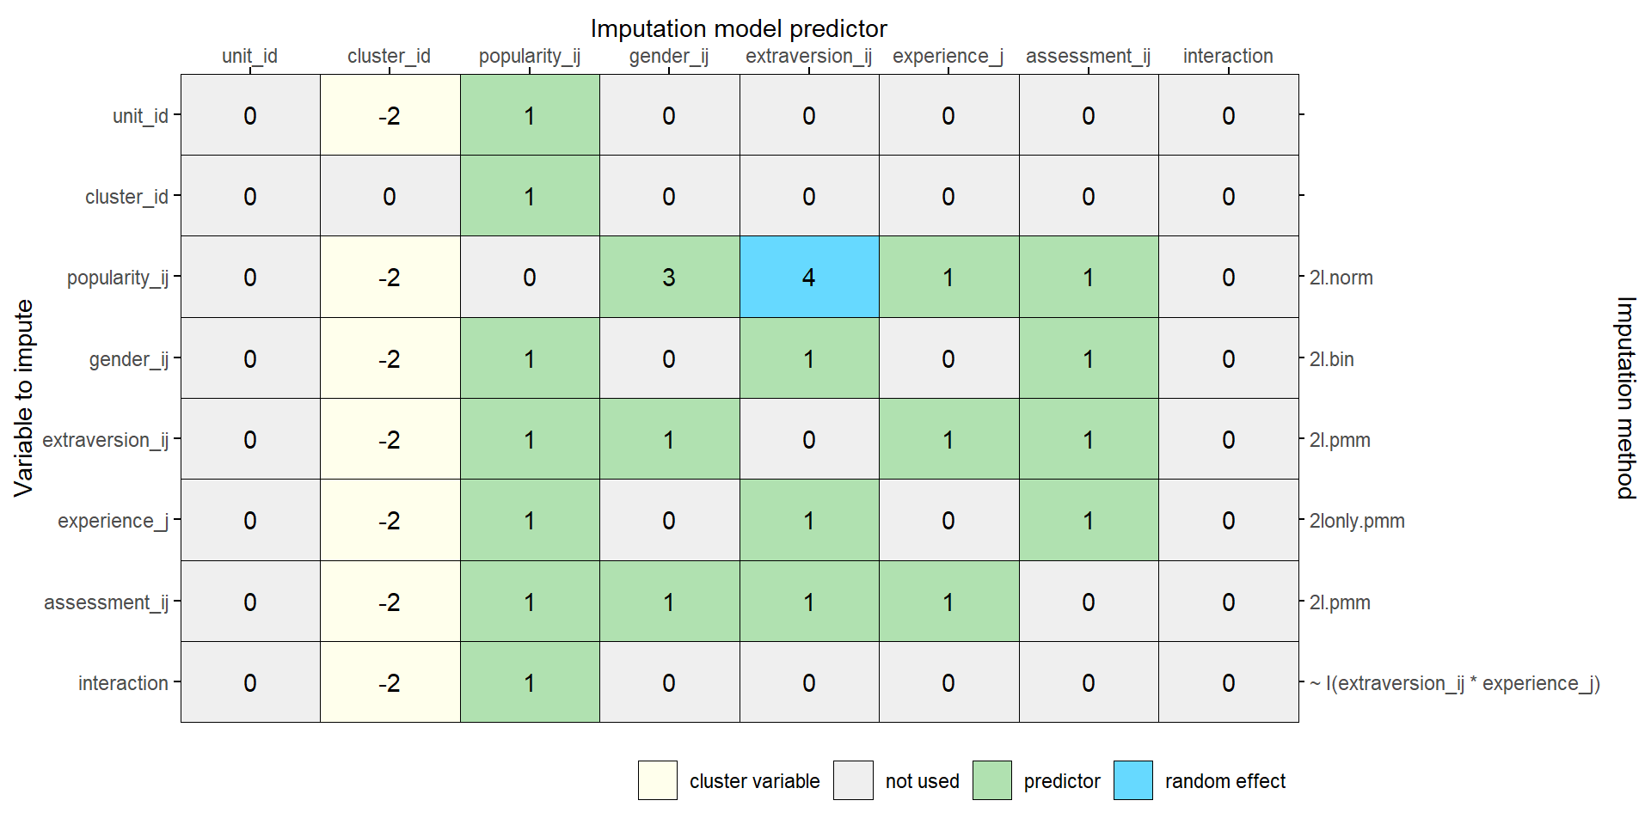Click the grey not used legend swatch
The image size is (1651, 825).
852,780
